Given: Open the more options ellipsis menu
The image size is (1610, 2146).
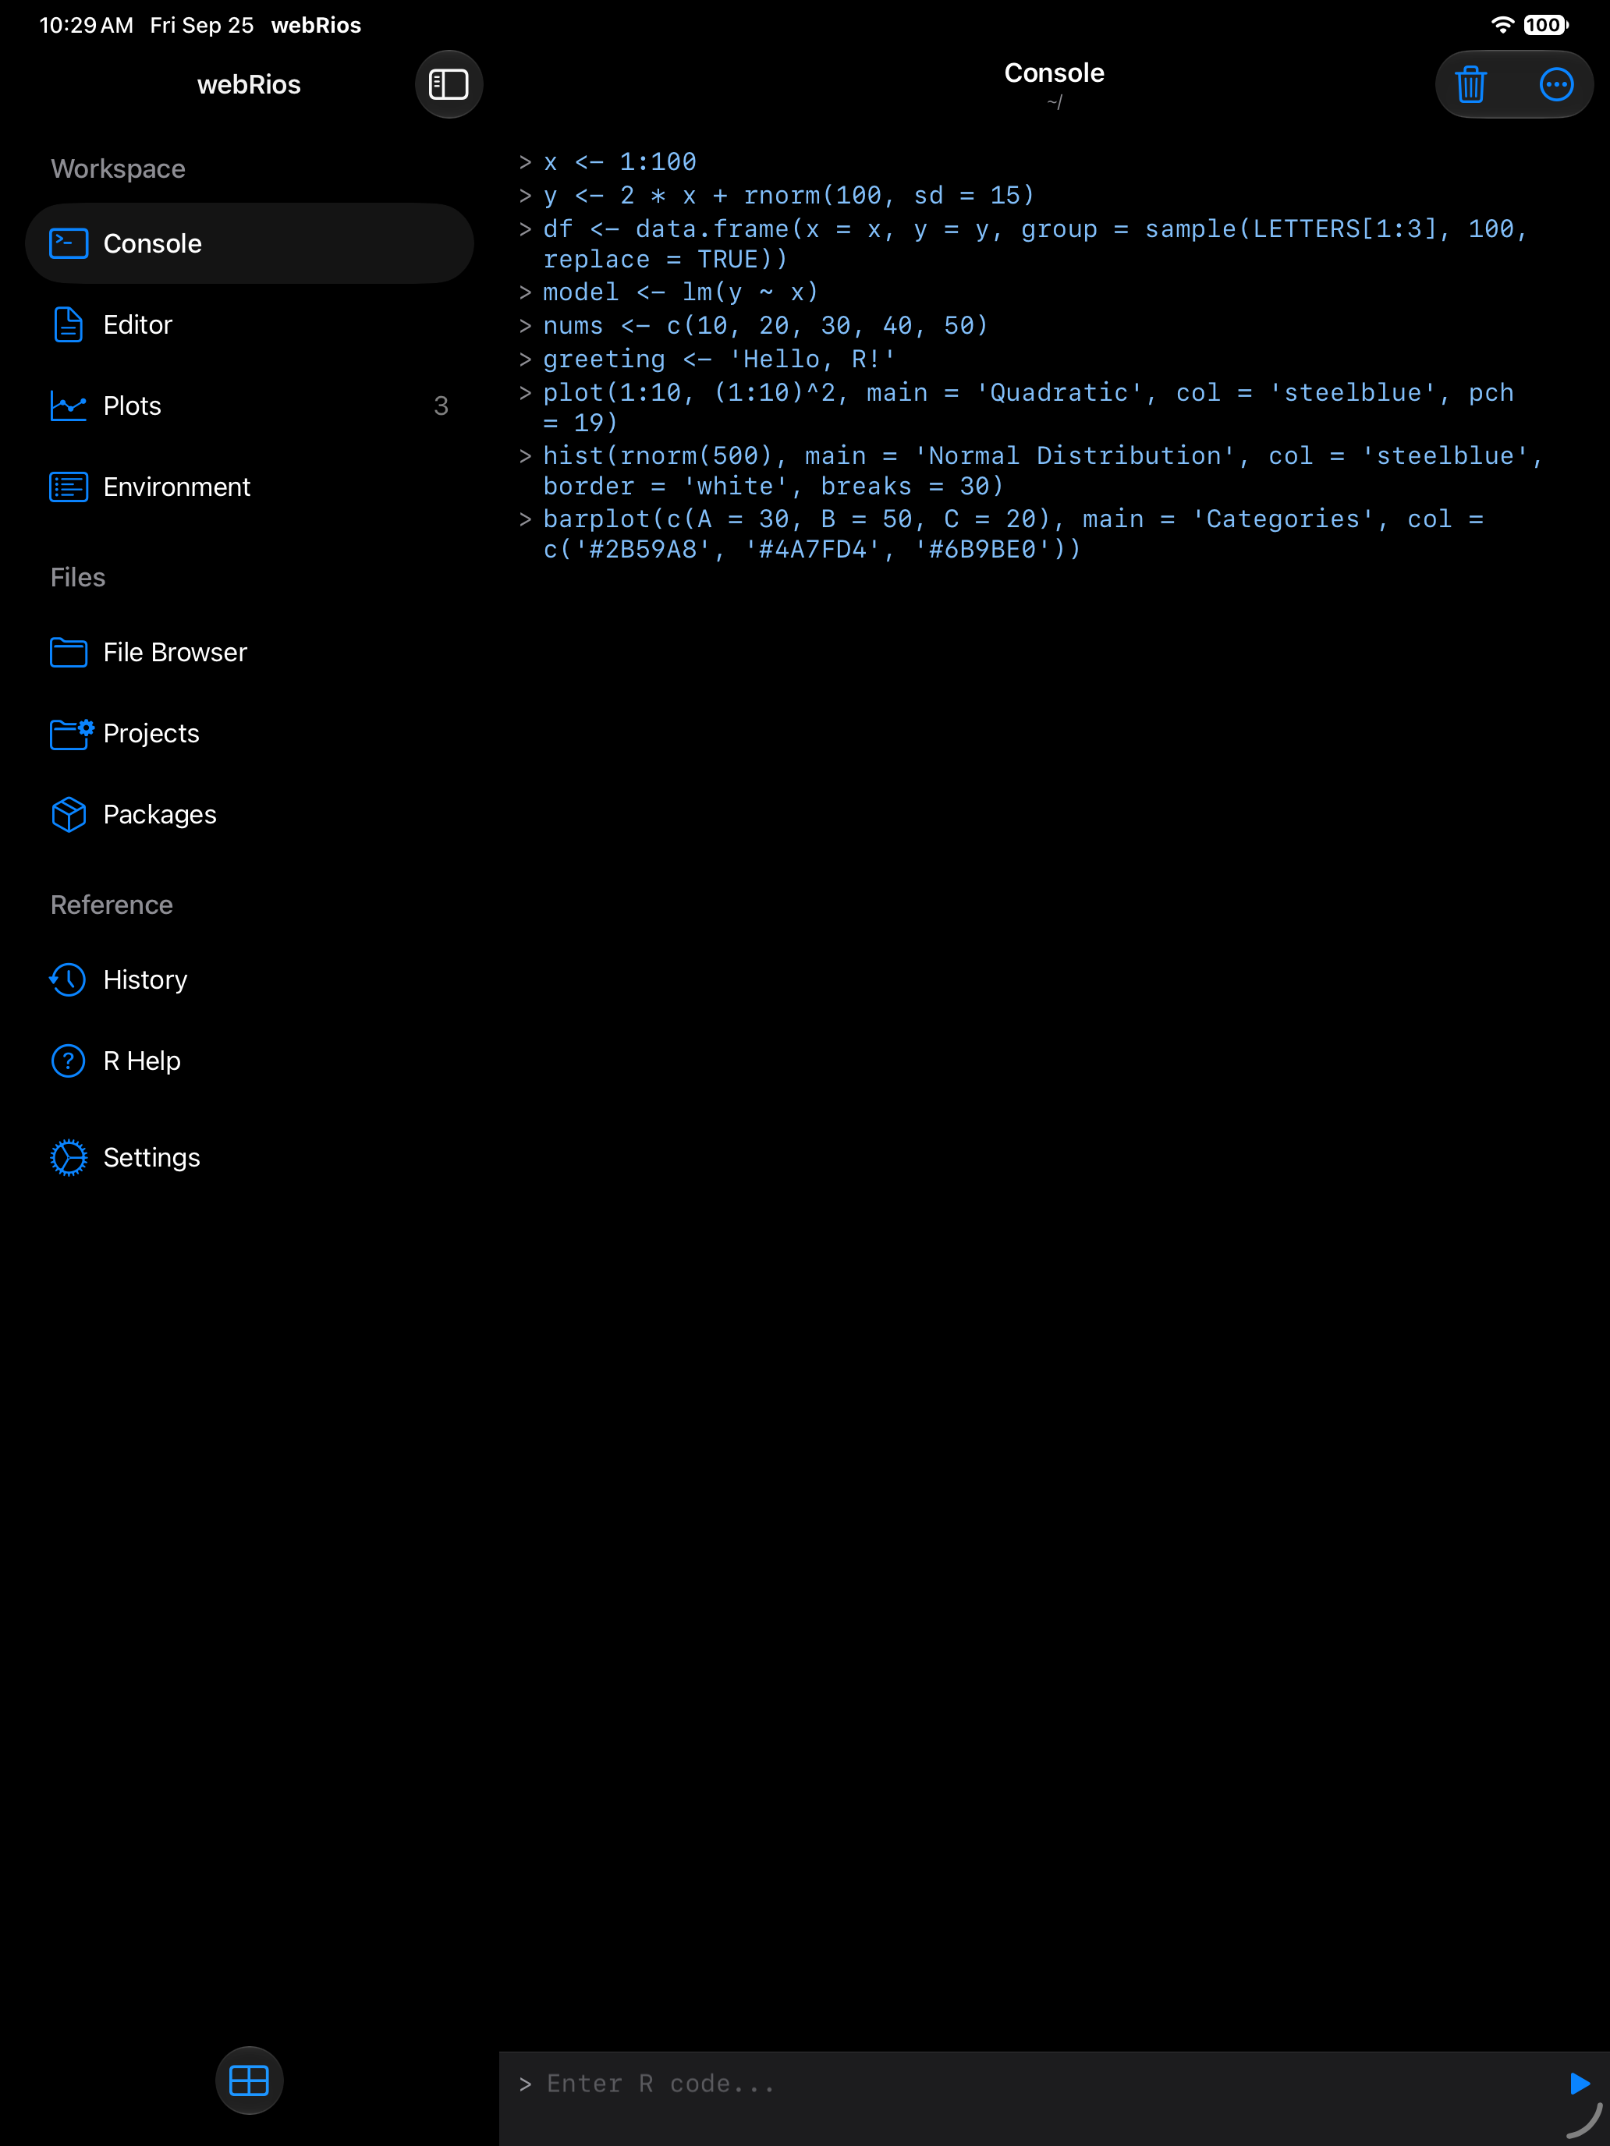Looking at the screenshot, I should coord(1555,84).
